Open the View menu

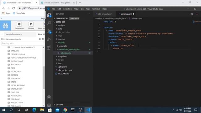76,9
